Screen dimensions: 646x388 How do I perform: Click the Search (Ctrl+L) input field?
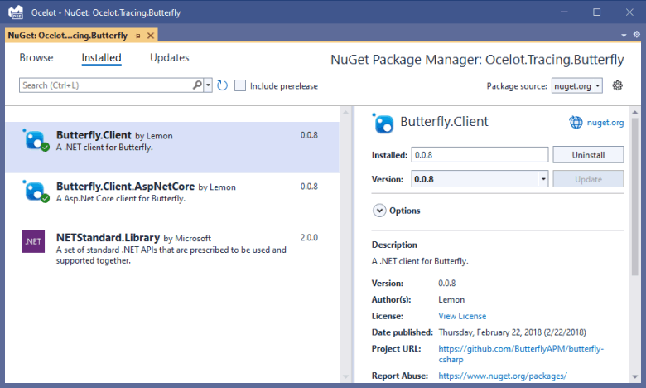tap(106, 85)
